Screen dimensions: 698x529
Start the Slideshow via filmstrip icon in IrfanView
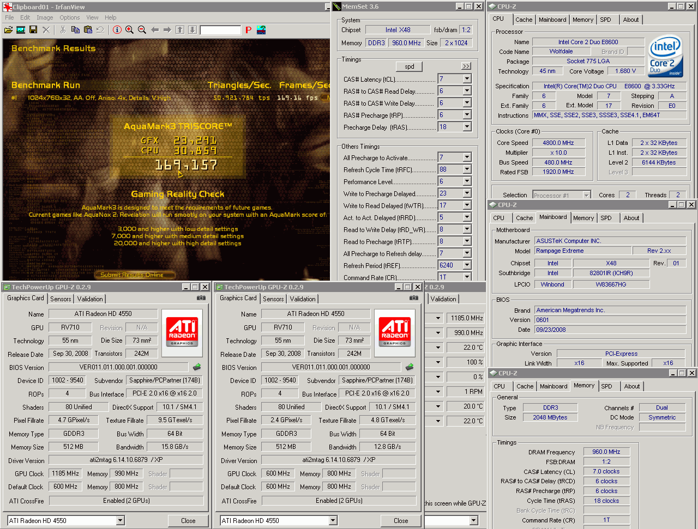[x=21, y=30]
